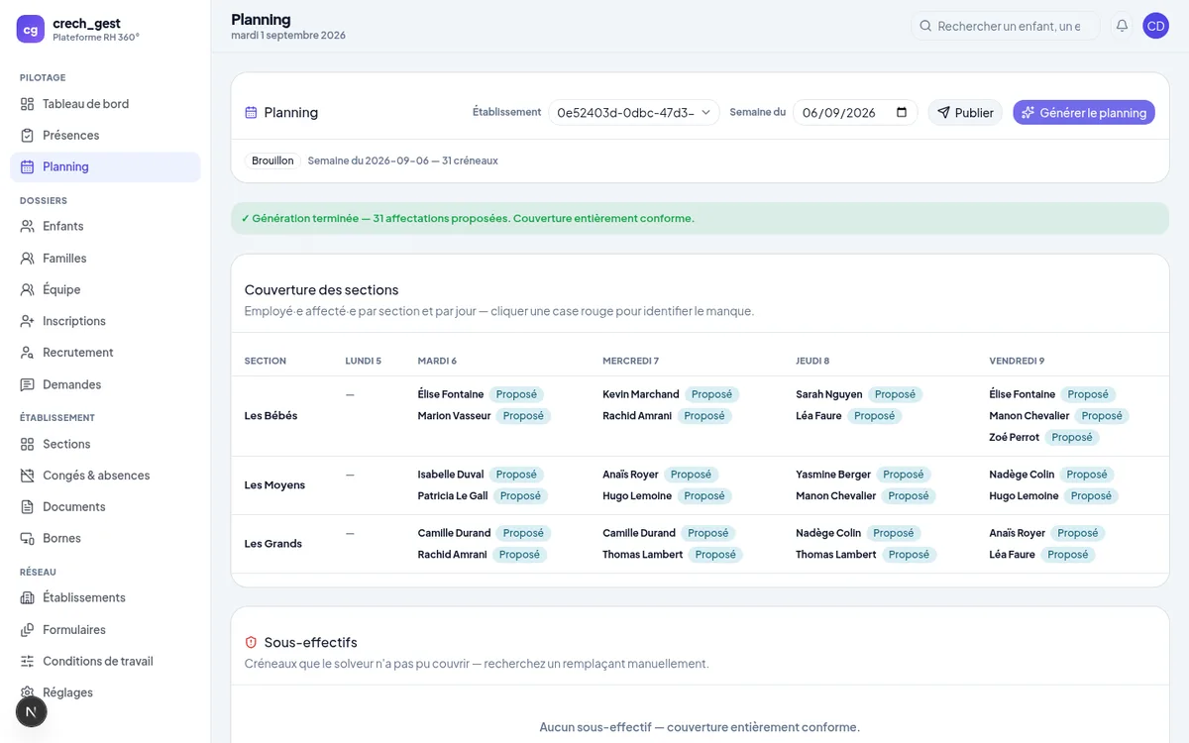Click the Sous-effectifs shield alert icon
Image resolution: width=1189 pixels, height=743 pixels.
251,643
